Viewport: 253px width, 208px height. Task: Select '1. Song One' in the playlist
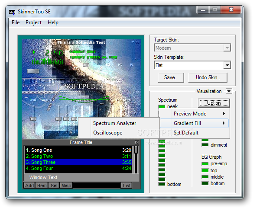[x=79, y=150]
